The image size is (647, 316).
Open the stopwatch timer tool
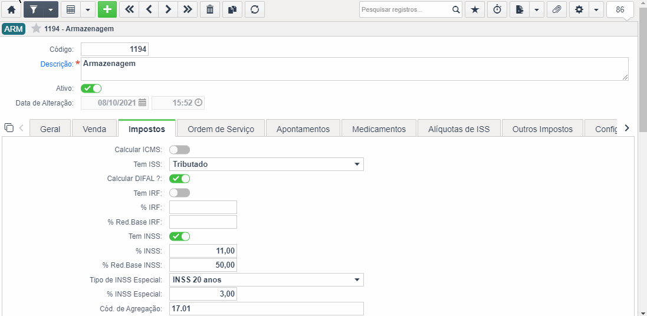pos(497,9)
